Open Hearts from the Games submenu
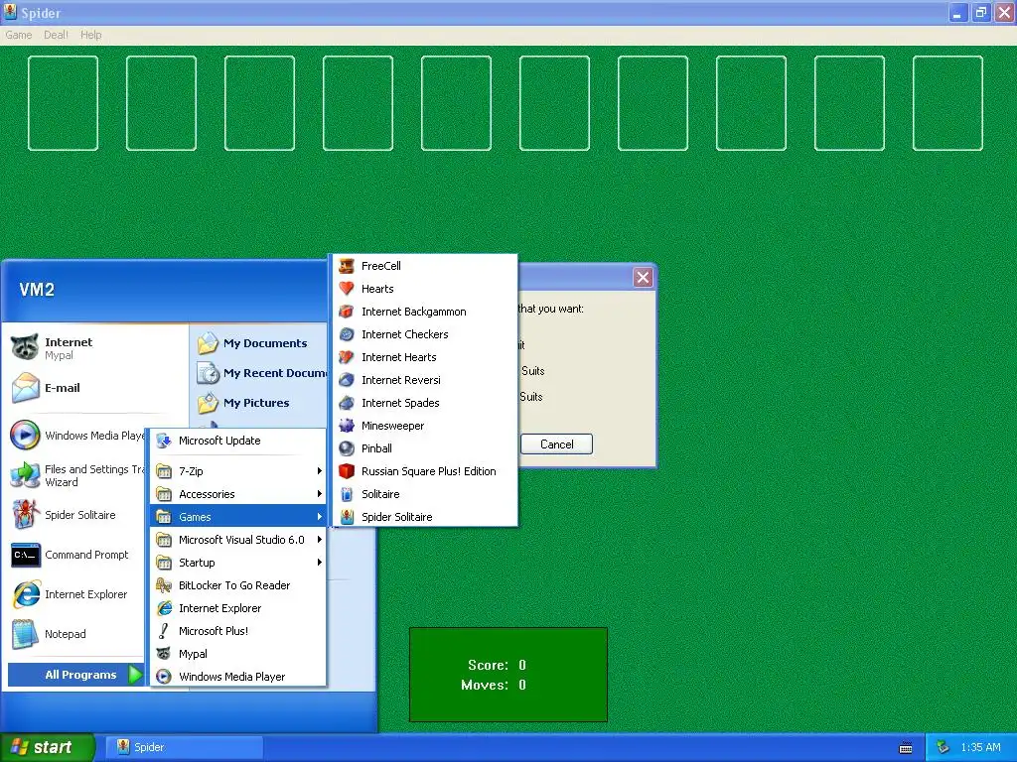 (425, 289)
